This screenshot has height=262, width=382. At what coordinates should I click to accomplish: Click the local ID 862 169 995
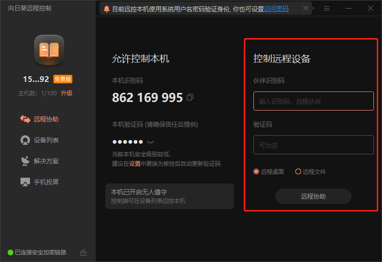coord(147,98)
